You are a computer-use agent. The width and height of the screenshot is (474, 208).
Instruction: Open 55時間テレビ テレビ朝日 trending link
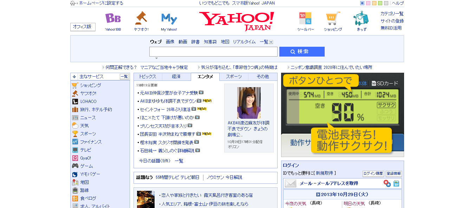[x=177, y=177]
